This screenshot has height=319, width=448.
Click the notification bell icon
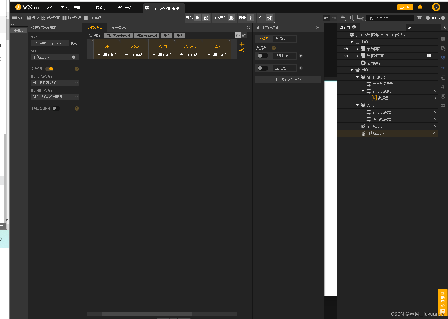point(420,7)
